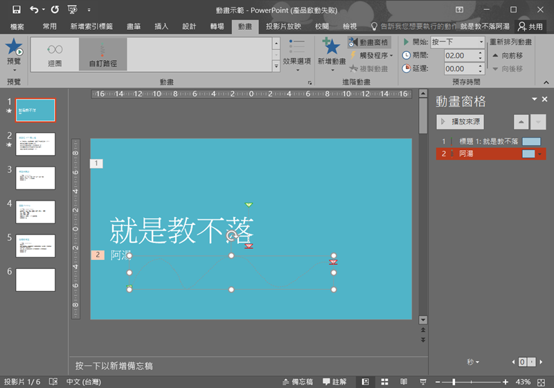Open the Start timing dropdown
The height and width of the screenshot is (388, 554).
click(x=481, y=42)
